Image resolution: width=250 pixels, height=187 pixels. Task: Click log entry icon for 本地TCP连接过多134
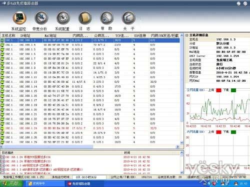(2, 157)
